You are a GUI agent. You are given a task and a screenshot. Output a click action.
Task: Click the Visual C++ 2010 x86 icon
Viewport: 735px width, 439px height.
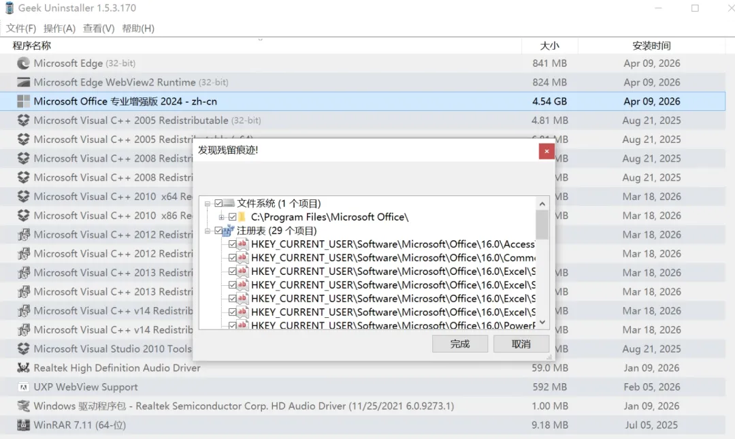tap(23, 216)
